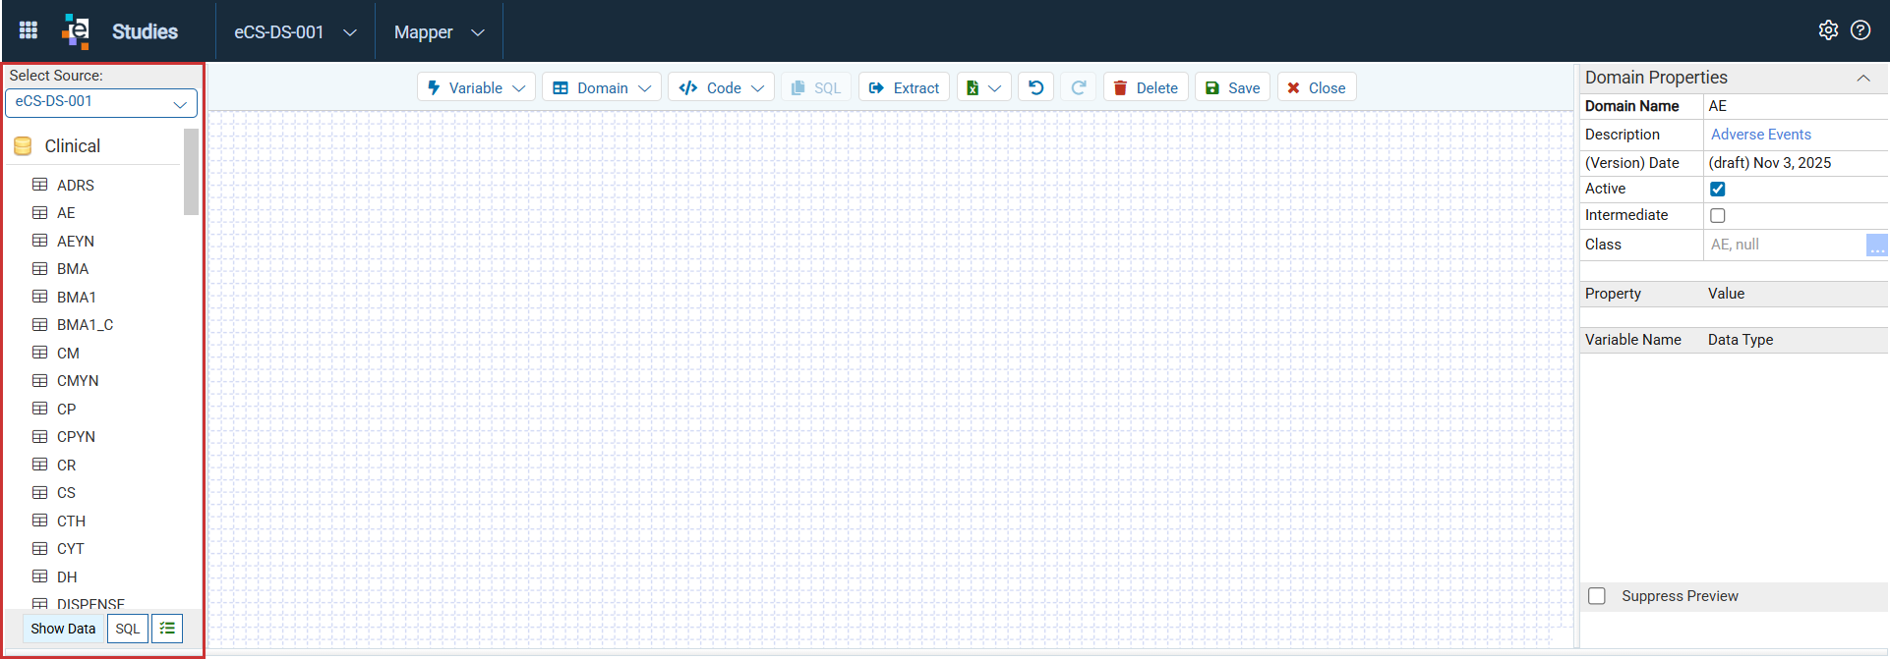The width and height of the screenshot is (1890, 659).
Task: Click the Variable Name column header
Action: pos(1633,340)
